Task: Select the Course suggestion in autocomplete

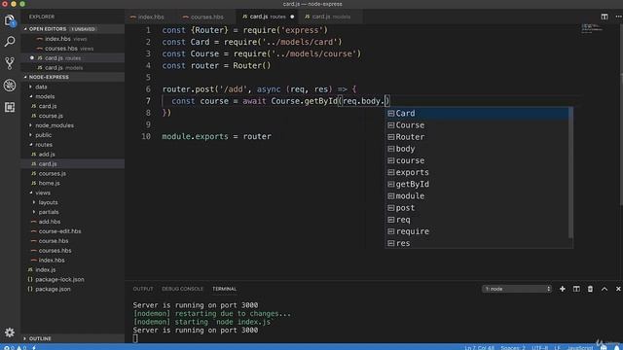Action: [x=477, y=125]
